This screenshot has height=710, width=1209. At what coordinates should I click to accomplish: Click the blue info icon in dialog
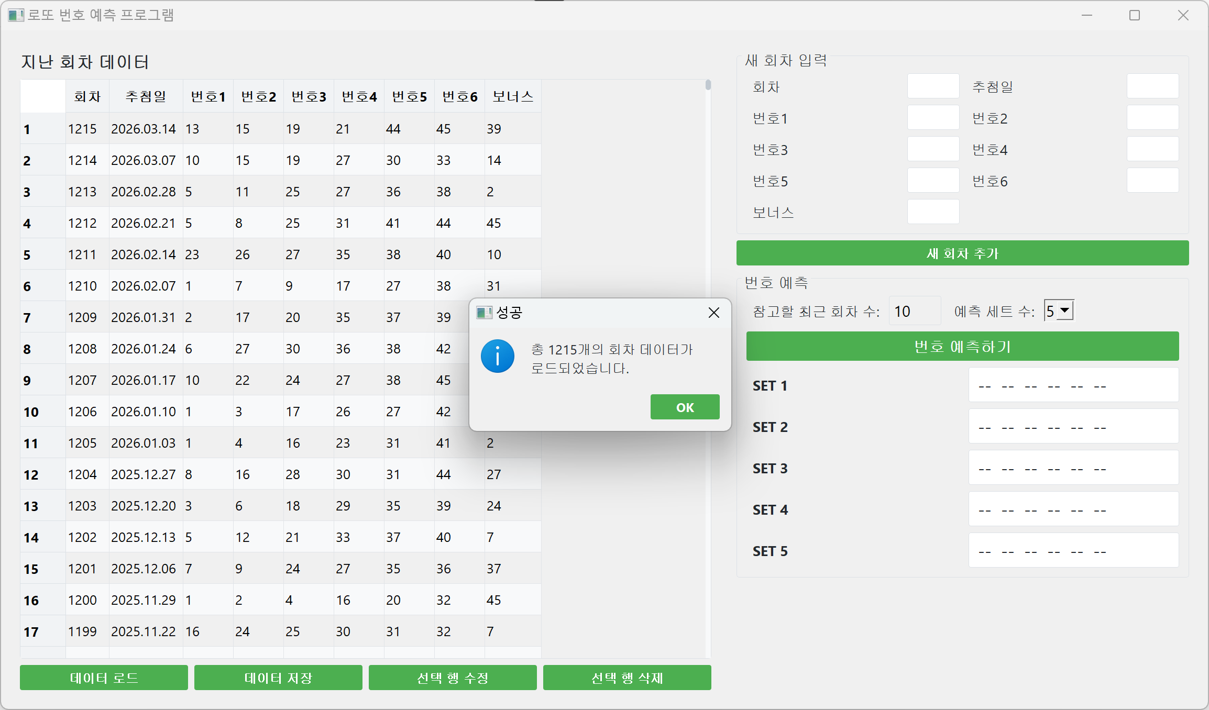[x=497, y=357]
